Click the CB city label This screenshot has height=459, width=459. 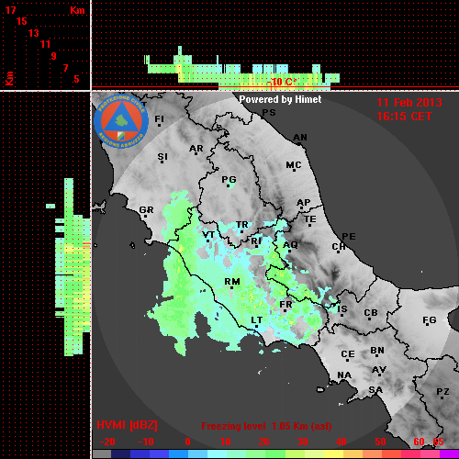[x=371, y=313]
